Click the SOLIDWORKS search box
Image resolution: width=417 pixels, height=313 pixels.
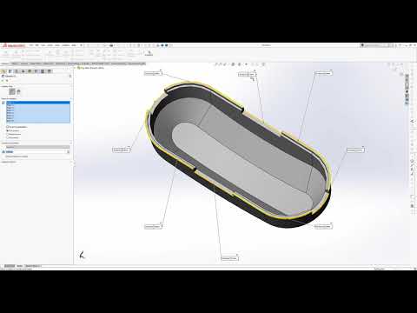[376, 45]
